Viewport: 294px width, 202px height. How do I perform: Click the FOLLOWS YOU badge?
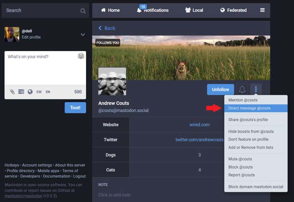(108, 43)
